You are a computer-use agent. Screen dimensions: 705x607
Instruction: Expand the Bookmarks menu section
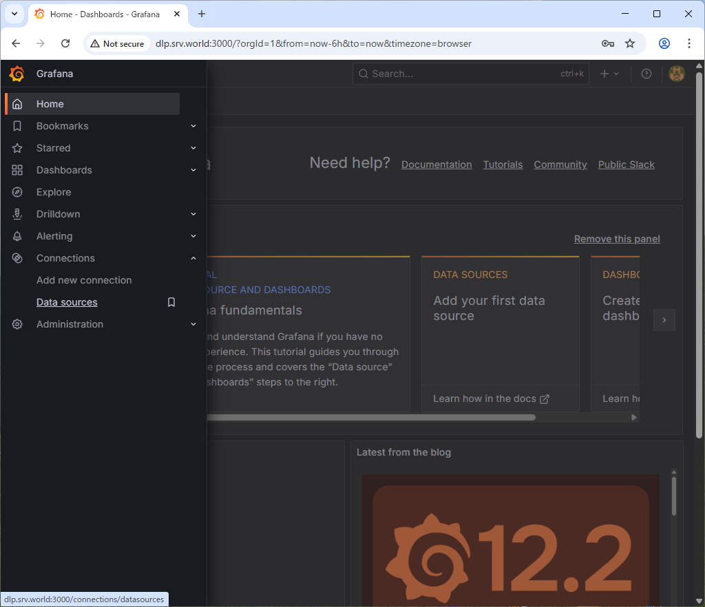(x=193, y=126)
